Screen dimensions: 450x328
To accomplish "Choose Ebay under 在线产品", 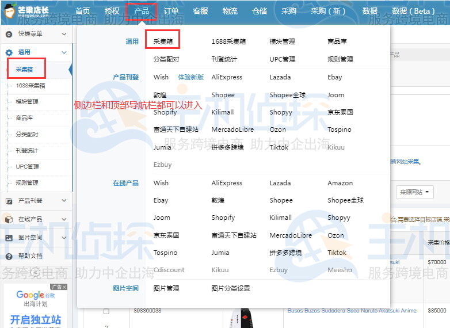I will click(x=161, y=200).
